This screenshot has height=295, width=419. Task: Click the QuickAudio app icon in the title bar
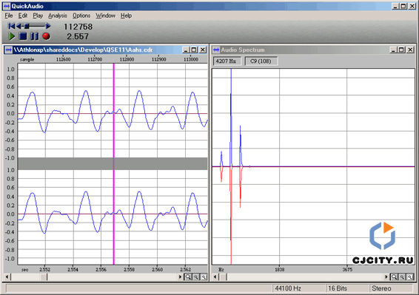click(x=7, y=6)
